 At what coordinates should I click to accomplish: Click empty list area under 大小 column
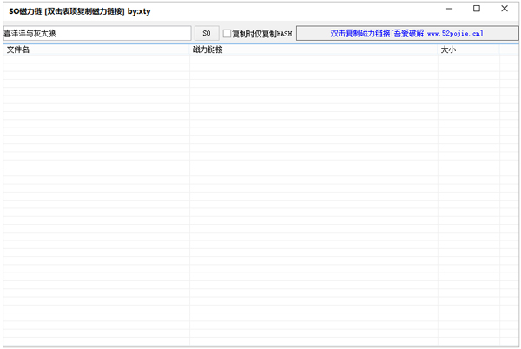pos(469,199)
